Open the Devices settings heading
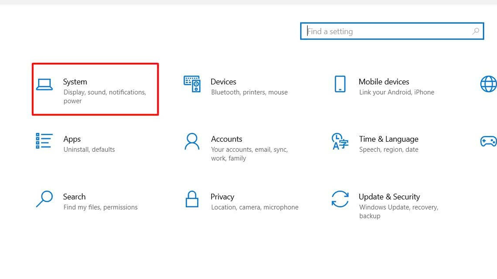Viewport: 497px width, 279px height. pos(223,82)
